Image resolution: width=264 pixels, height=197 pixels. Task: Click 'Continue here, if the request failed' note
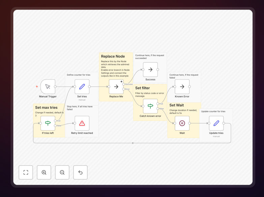[184, 76]
